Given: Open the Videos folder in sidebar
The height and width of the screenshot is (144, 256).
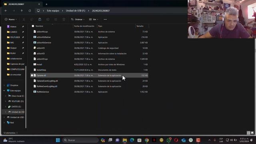Looking at the screenshot, I should point(13,27).
